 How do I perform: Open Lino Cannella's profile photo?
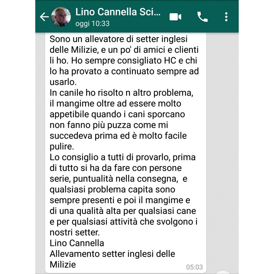click(61, 17)
